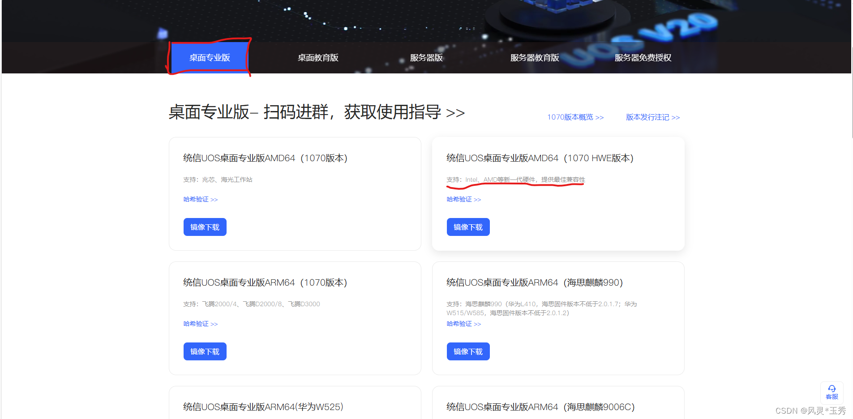Open 哈希验证 for ARM64 (1070版本)

tap(201, 324)
